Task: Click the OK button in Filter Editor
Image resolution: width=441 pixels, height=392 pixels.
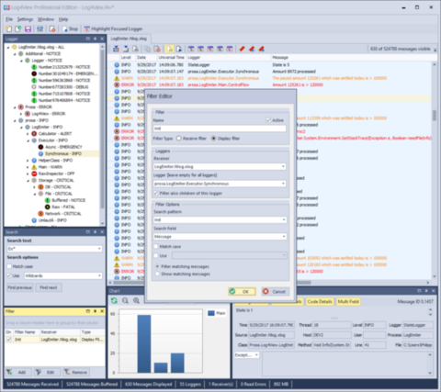Action: 242,291
